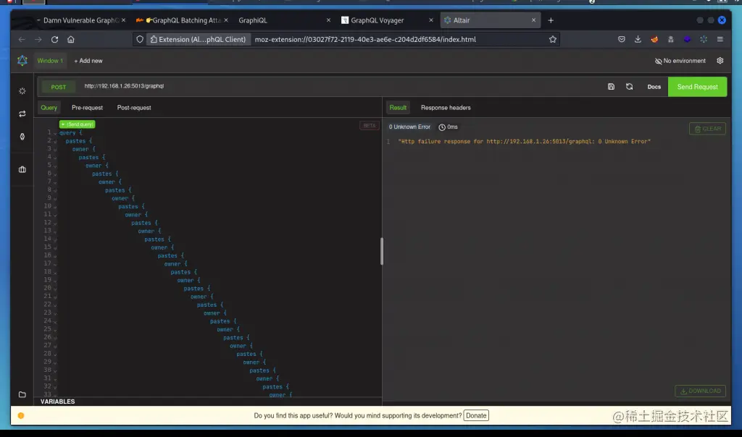The height and width of the screenshot is (437, 742).
Task: Click the BETA badge in editor
Action: coord(370,126)
